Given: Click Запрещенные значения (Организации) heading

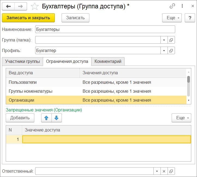Looking at the screenshot, I should pyautogui.click(x=44, y=110).
